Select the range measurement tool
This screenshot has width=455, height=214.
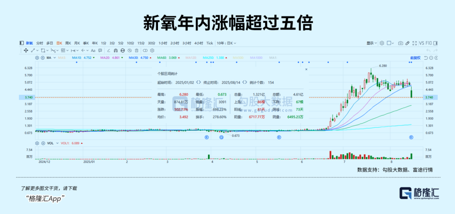tap(73, 50)
